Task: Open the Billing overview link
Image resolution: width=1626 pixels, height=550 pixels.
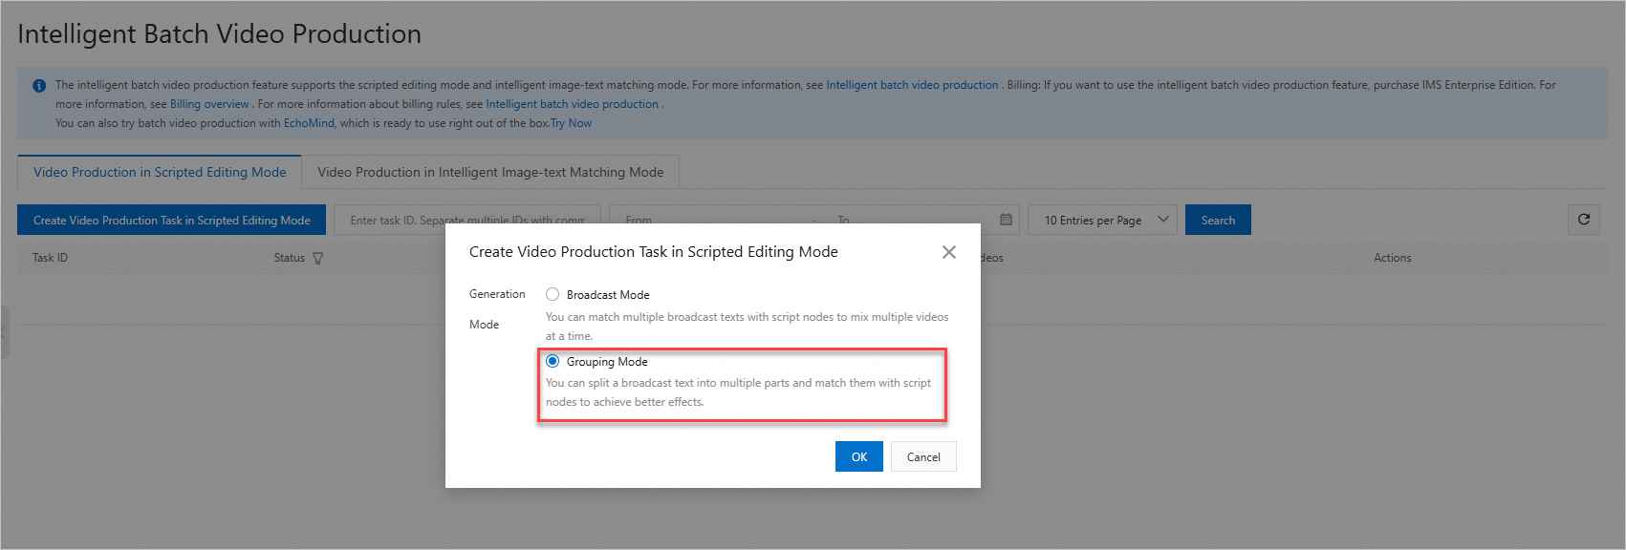Action: click(209, 104)
